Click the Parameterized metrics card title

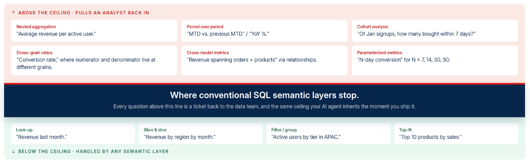pos(379,53)
